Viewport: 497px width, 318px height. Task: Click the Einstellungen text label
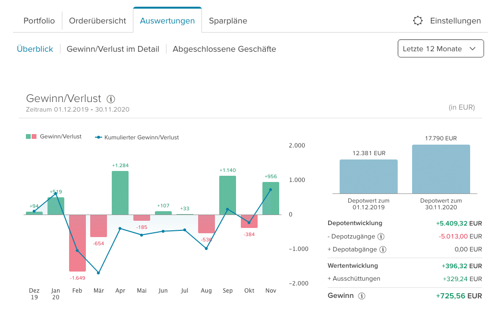click(455, 21)
